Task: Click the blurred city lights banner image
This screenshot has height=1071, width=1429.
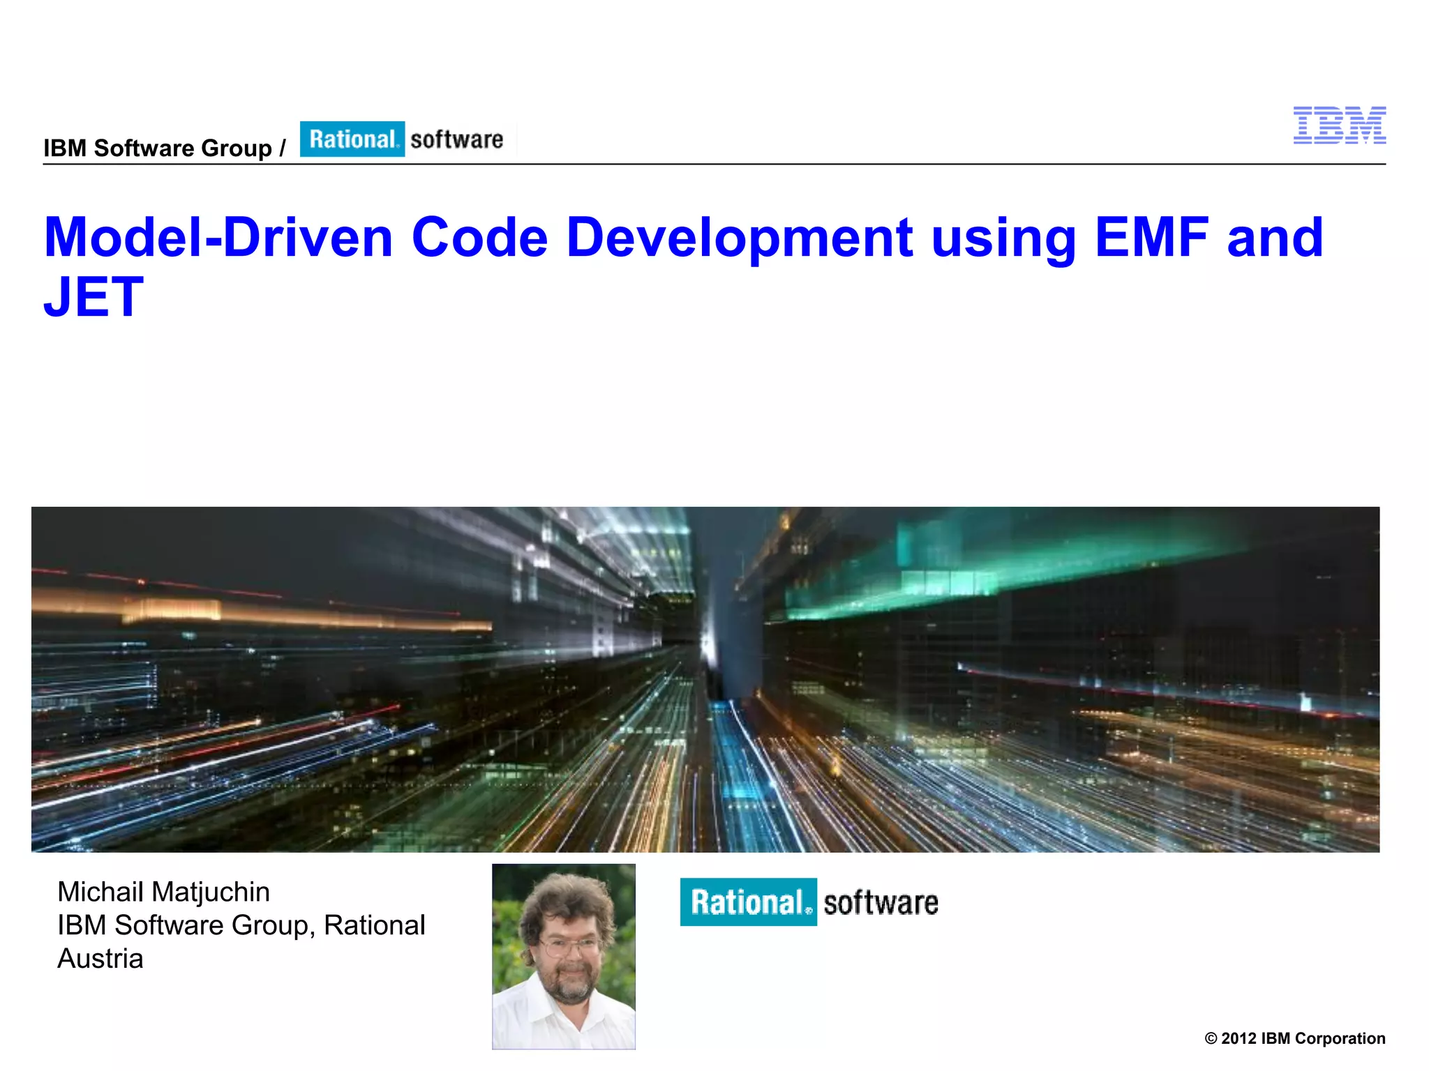Action: tap(705, 680)
